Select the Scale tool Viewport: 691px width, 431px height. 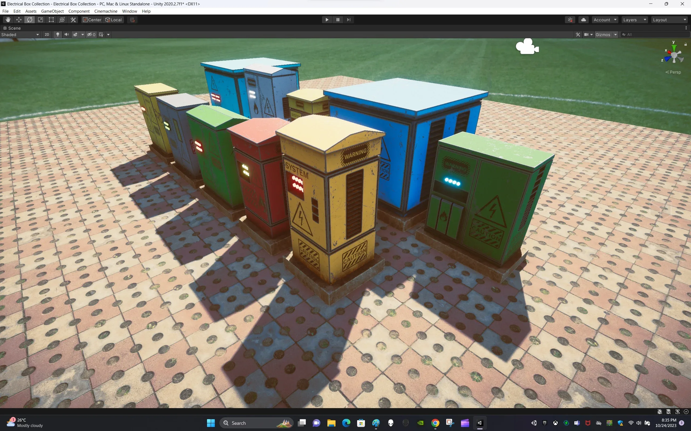point(40,20)
